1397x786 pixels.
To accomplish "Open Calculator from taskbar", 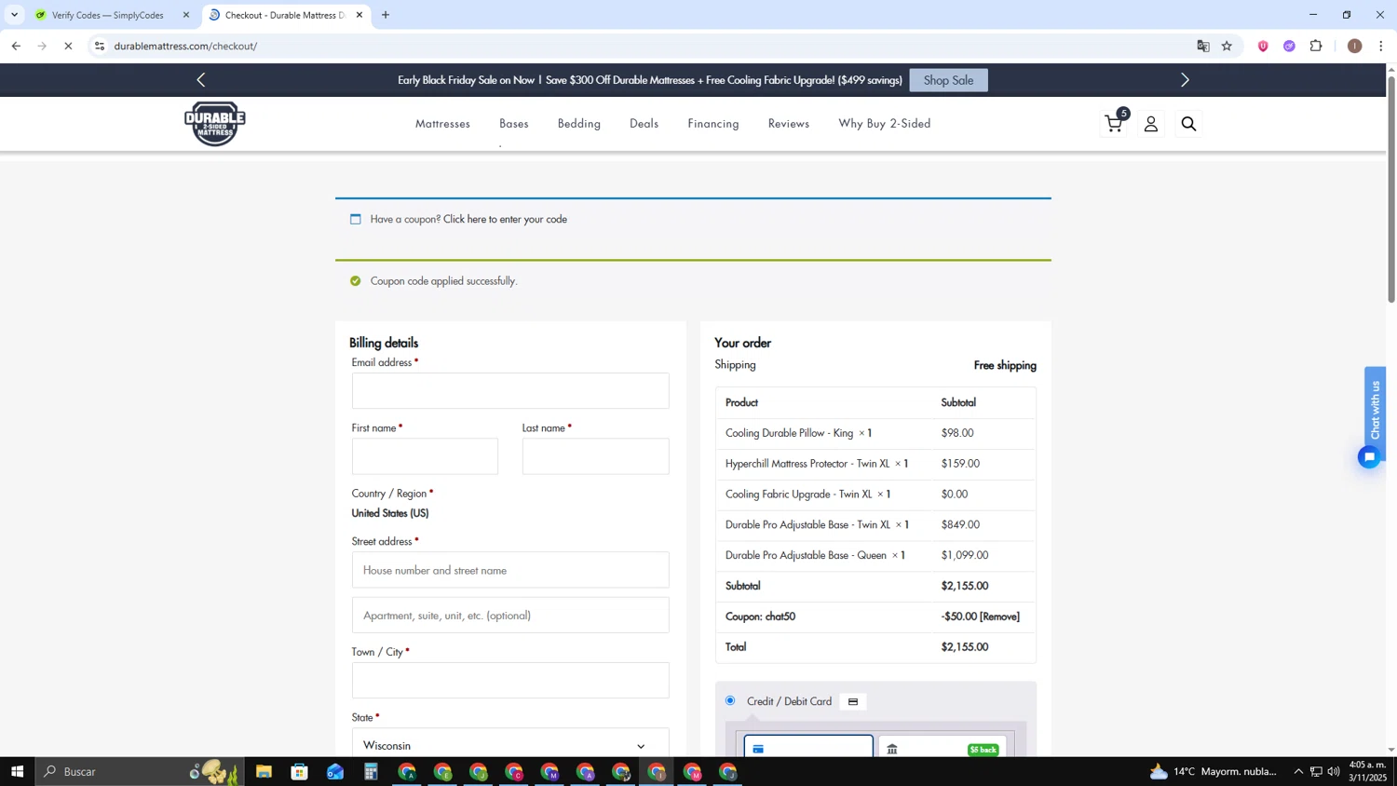I will (371, 771).
